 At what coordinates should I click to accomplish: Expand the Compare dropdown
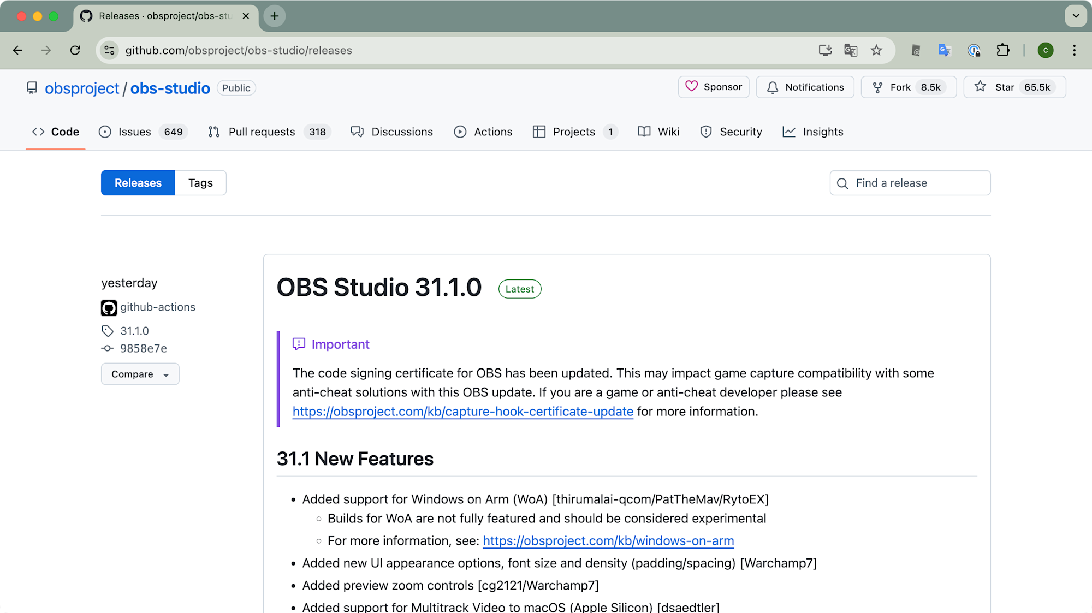click(x=140, y=374)
